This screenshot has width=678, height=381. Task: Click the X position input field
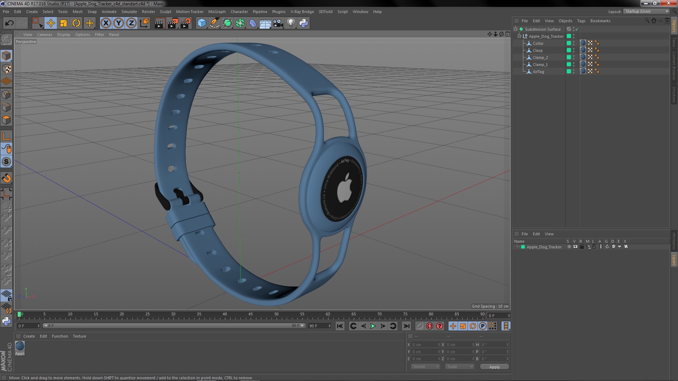point(426,345)
